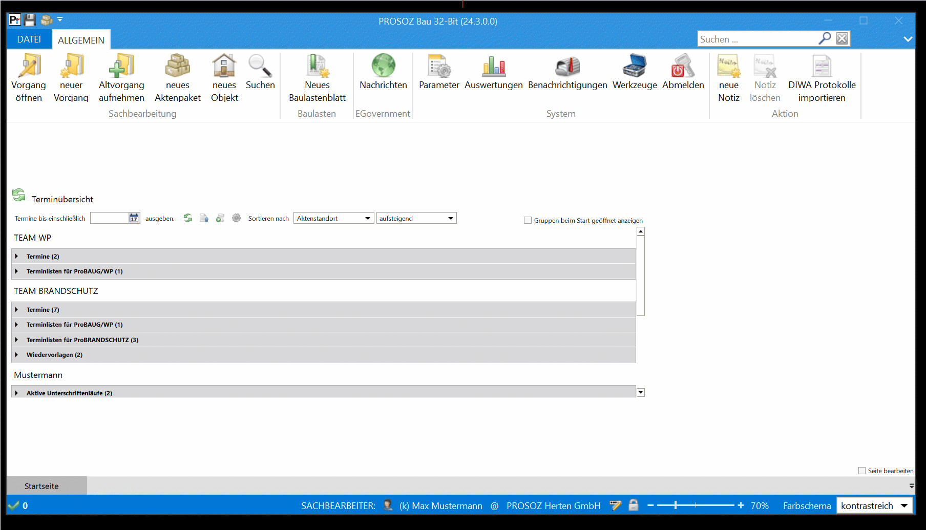The image size is (926, 530).
Task: Open Auswertungen chart icon
Action: click(x=494, y=72)
